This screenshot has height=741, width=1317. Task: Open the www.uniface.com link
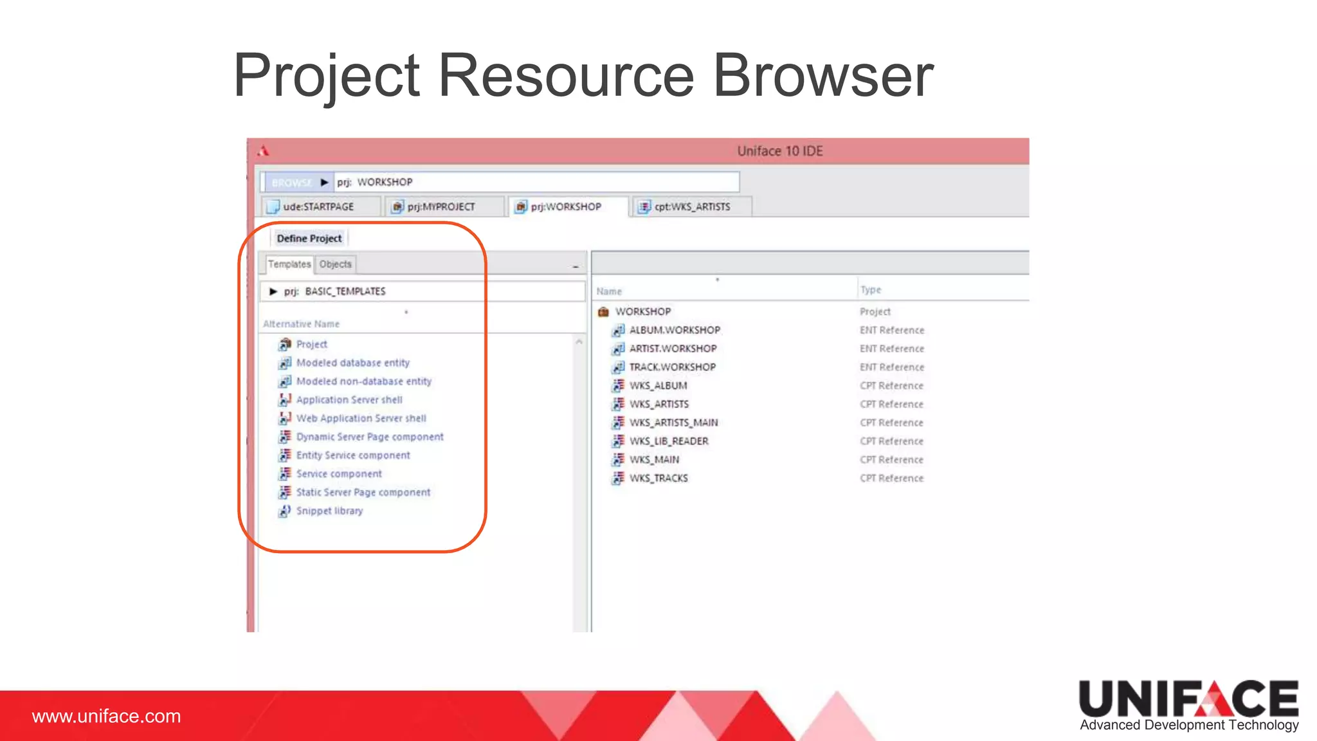(107, 717)
